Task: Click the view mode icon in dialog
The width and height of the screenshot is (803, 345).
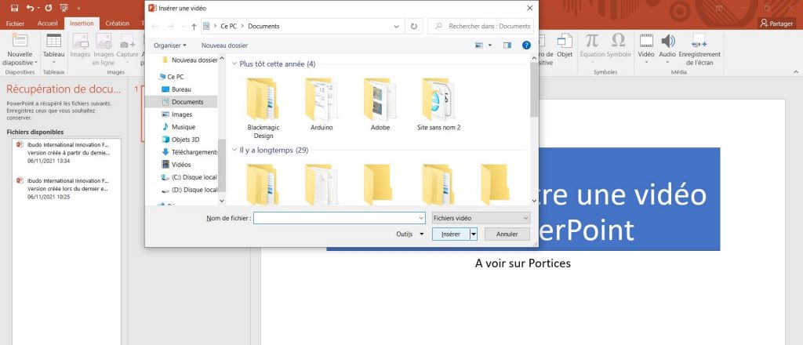Action: click(479, 45)
